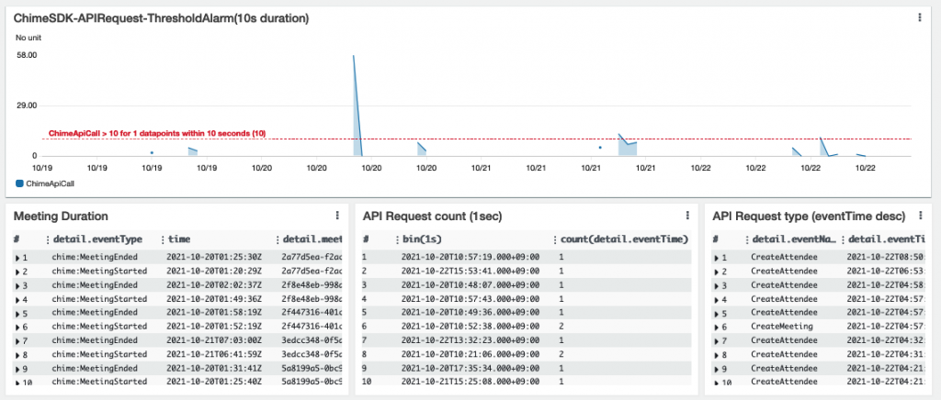Expand Meeting Duration row 9

17,368
